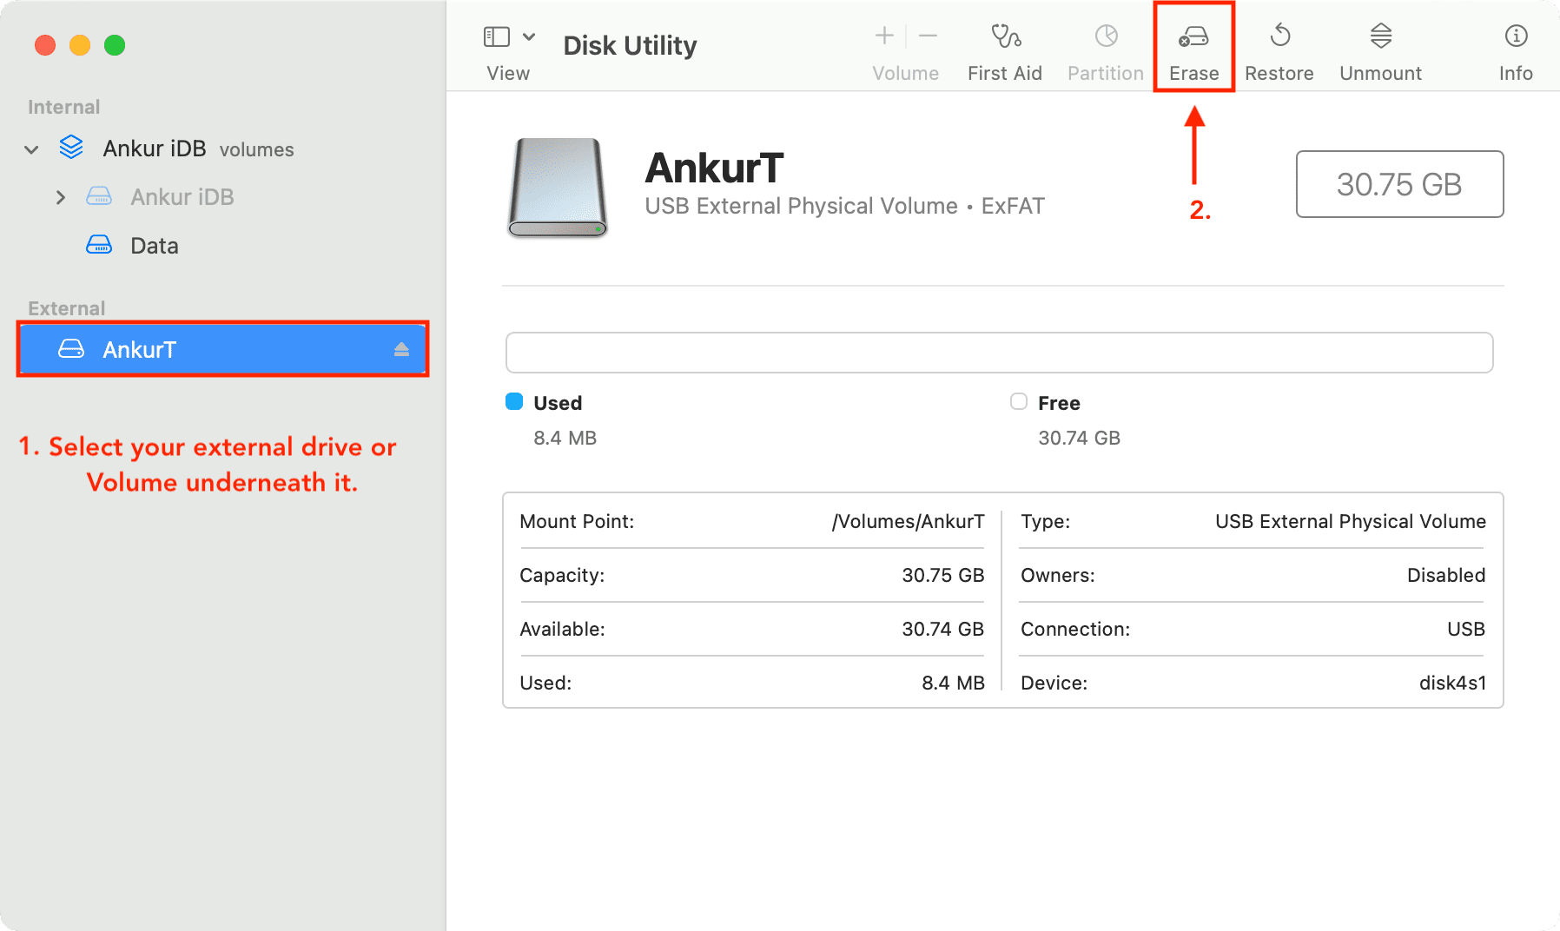Click the Data volume drive icon
The image size is (1560, 931).
point(99,245)
